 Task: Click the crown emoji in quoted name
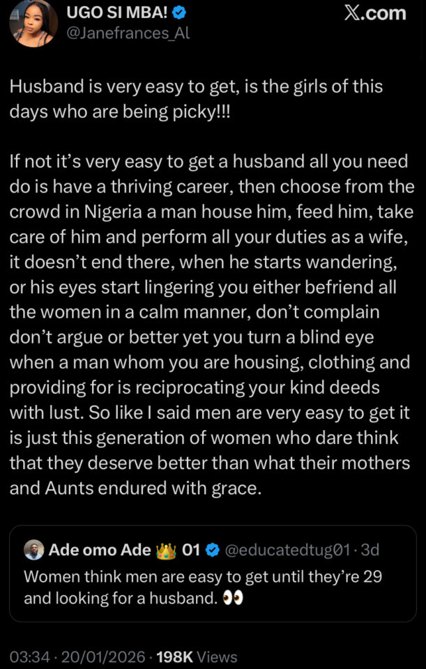[166, 551]
